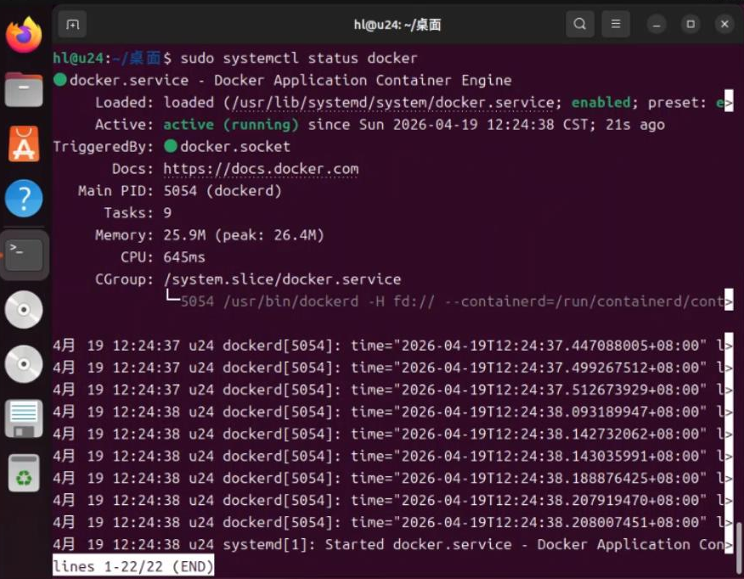The image size is (744, 579).
Task: Click the 'Tasks: 9' value
Action: pyautogui.click(x=167, y=213)
